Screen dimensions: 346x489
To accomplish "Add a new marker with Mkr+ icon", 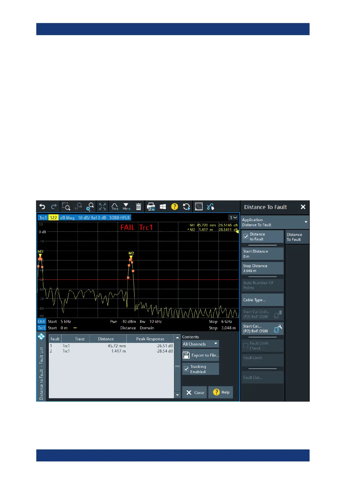I will pos(126,206).
